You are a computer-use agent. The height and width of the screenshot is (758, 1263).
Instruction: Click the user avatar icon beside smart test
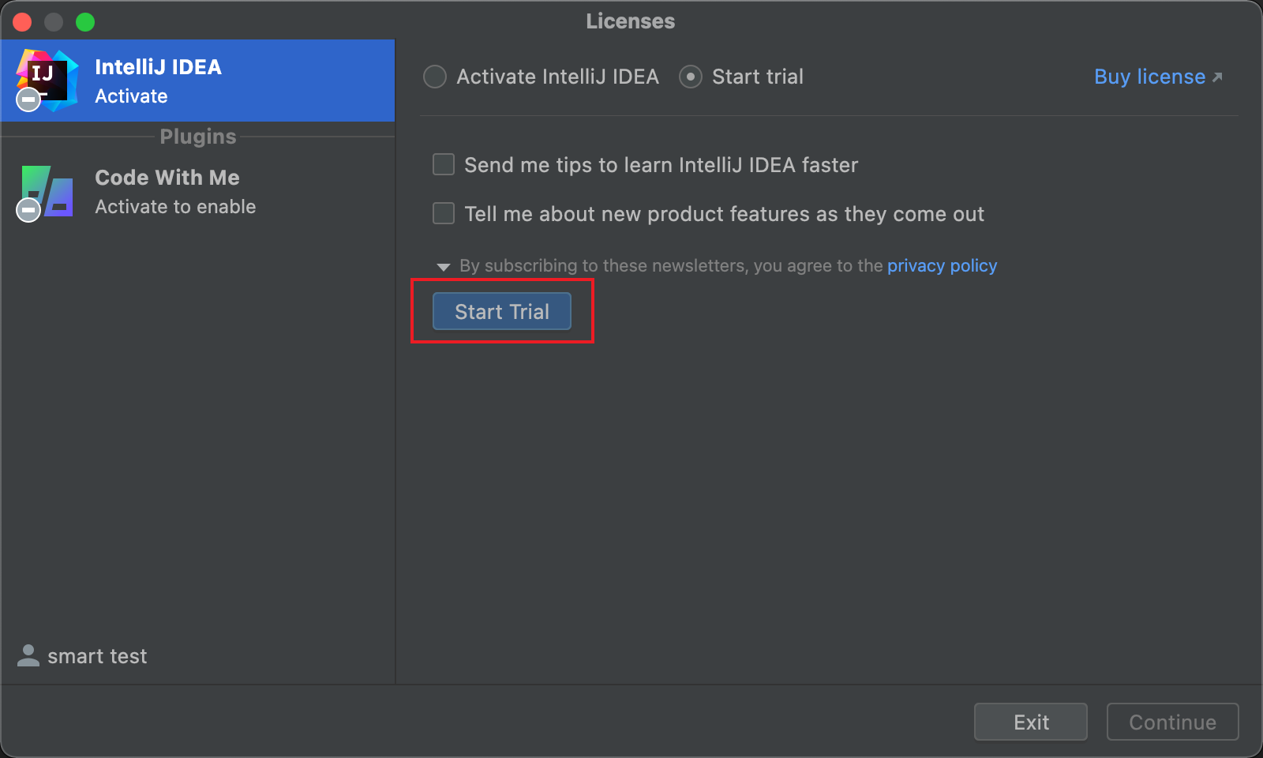tap(28, 655)
